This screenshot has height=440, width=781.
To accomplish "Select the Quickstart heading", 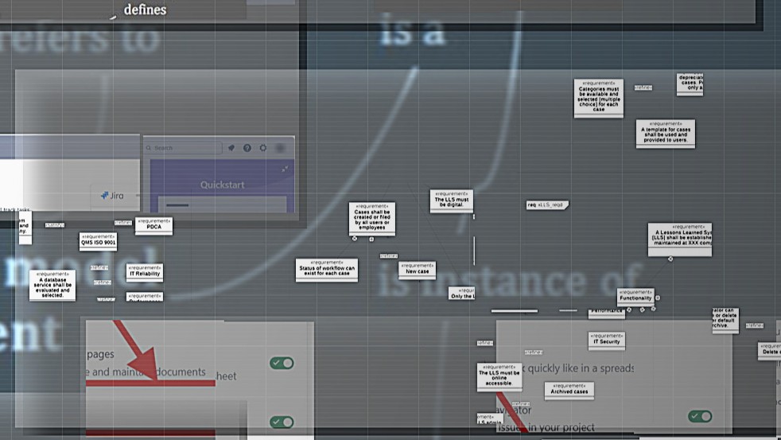I will [x=222, y=185].
